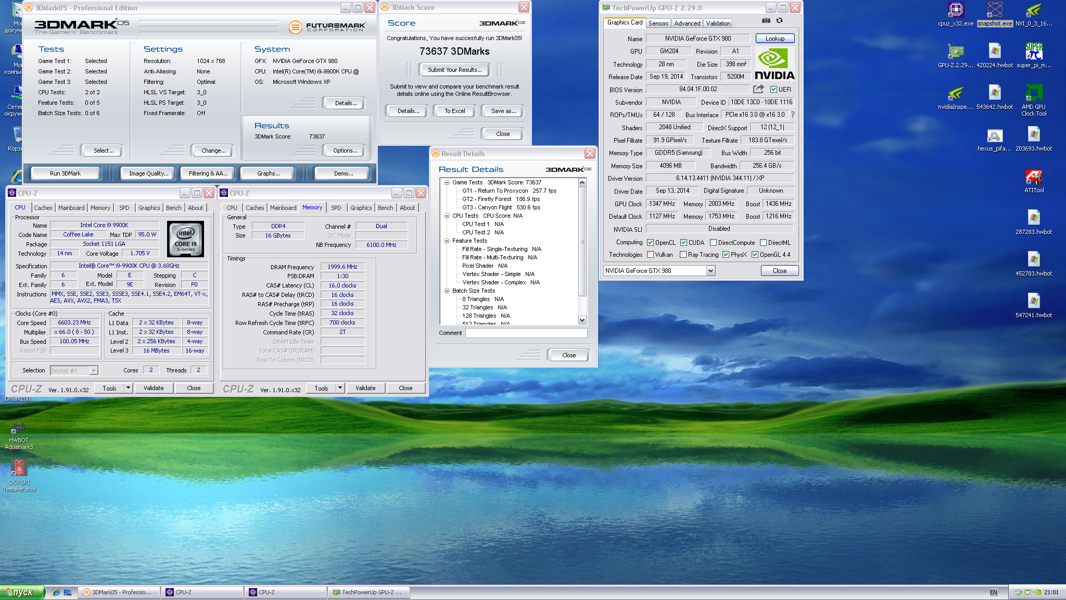The height and width of the screenshot is (600, 1066).
Task: Toggle the Vulkan checkbox
Action: click(x=650, y=255)
